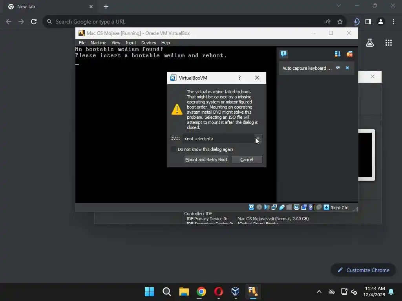The image size is (402, 301).
Task: Open the View menu
Action: click(116, 43)
